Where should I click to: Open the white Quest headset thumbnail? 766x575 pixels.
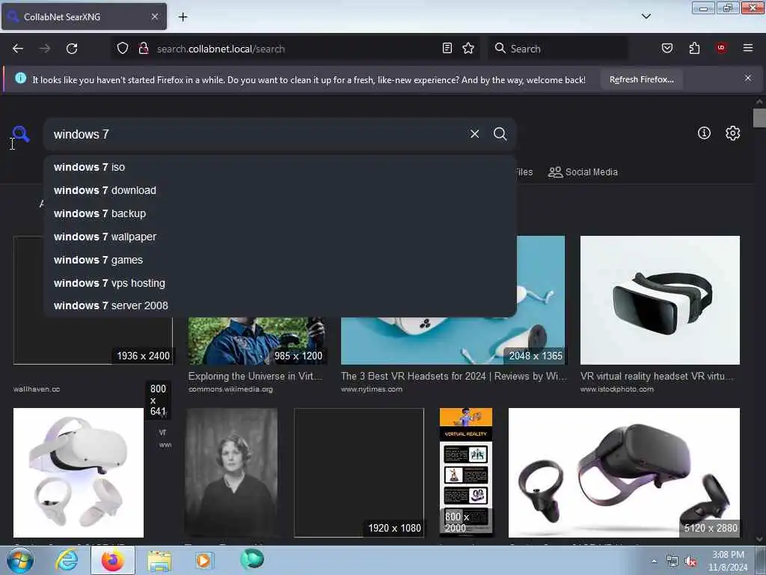(x=78, y=473)
